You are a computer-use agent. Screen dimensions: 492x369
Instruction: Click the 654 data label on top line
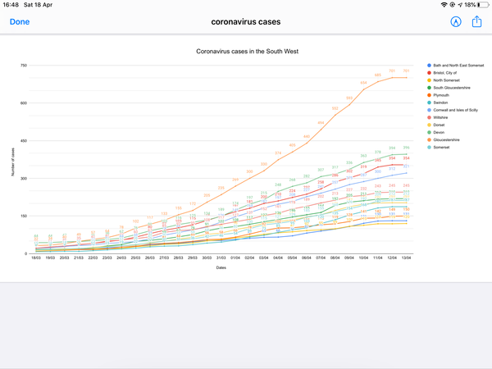pos(363,83)
